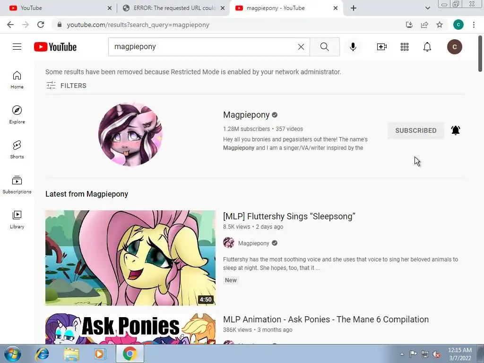Click the share page icon in address bar

click(424, 25)
